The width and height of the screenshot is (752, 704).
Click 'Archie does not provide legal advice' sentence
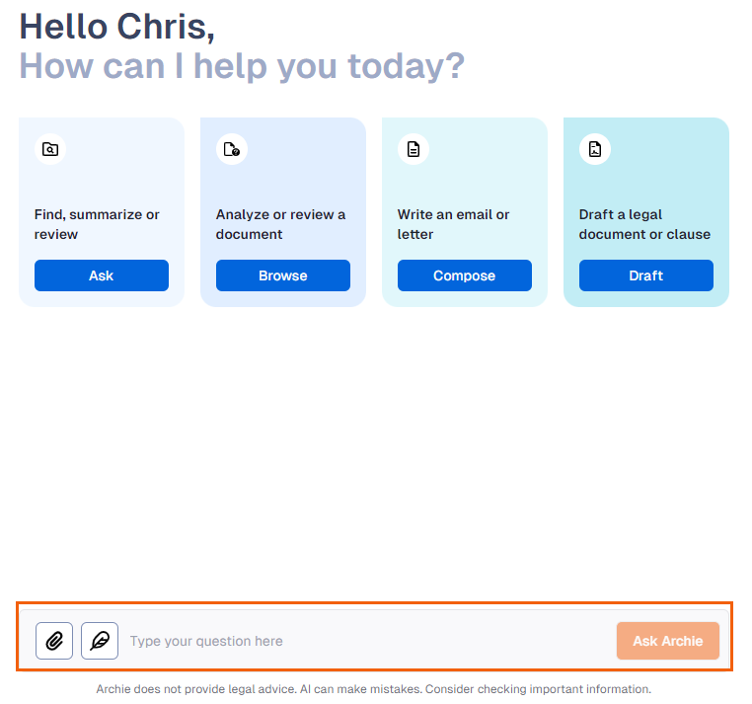click(x=196, y=689)
